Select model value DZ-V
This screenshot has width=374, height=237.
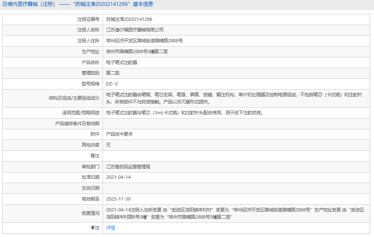pos(112,84)
